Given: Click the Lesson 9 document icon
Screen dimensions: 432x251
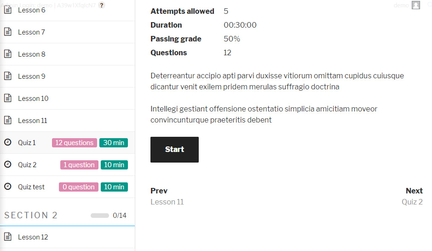Looking at the screenshot, I should tap(7, 76).
